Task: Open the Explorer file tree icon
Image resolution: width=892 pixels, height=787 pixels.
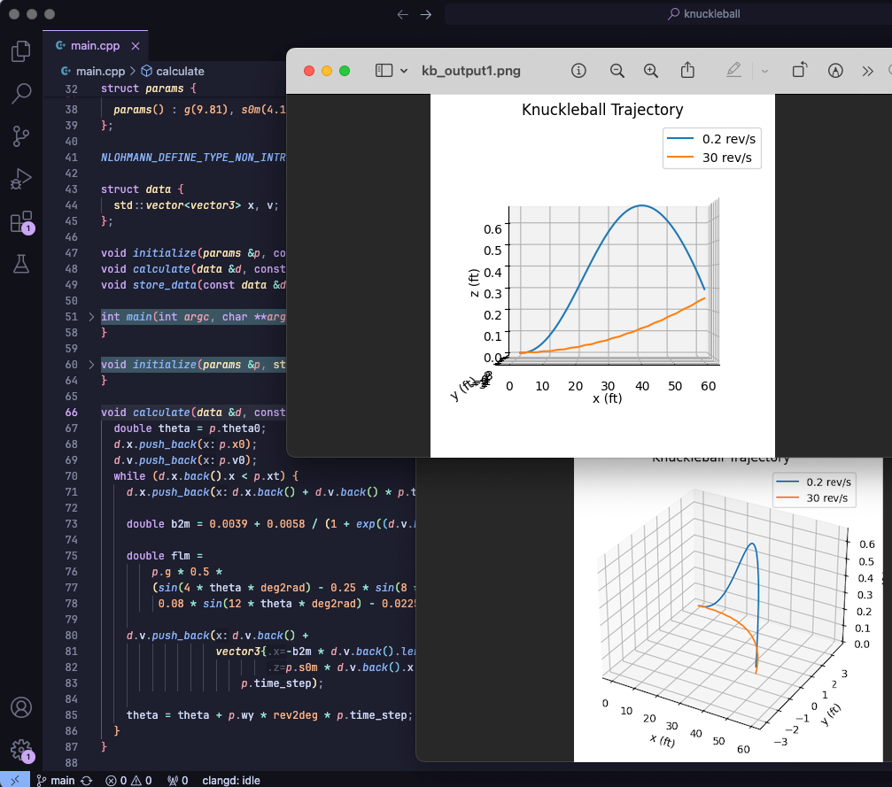Action: 20,52
